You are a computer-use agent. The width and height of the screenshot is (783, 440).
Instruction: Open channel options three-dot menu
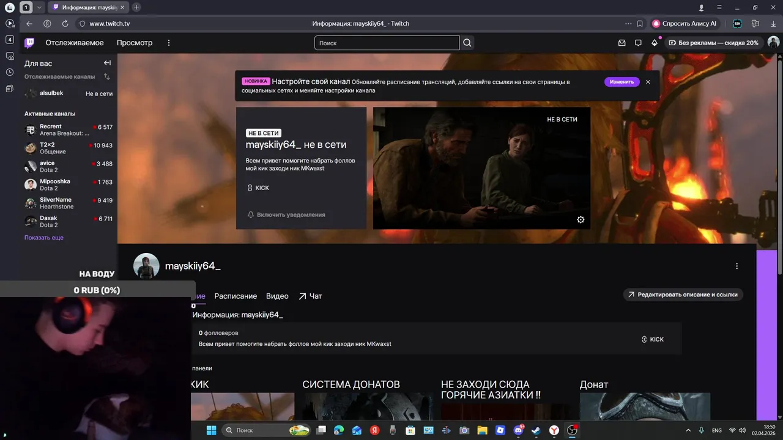pyautogui.click(x=737, y=266)
